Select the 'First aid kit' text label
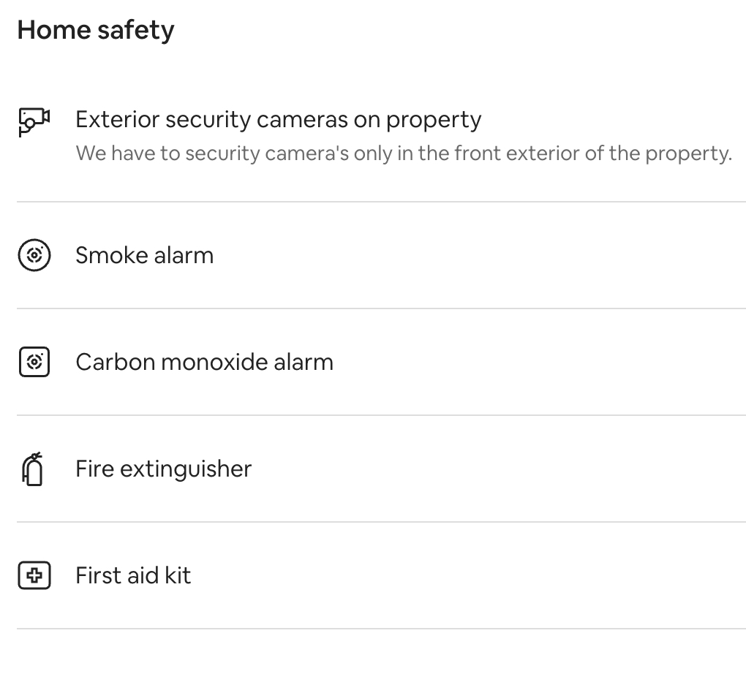 pos(133,575)
